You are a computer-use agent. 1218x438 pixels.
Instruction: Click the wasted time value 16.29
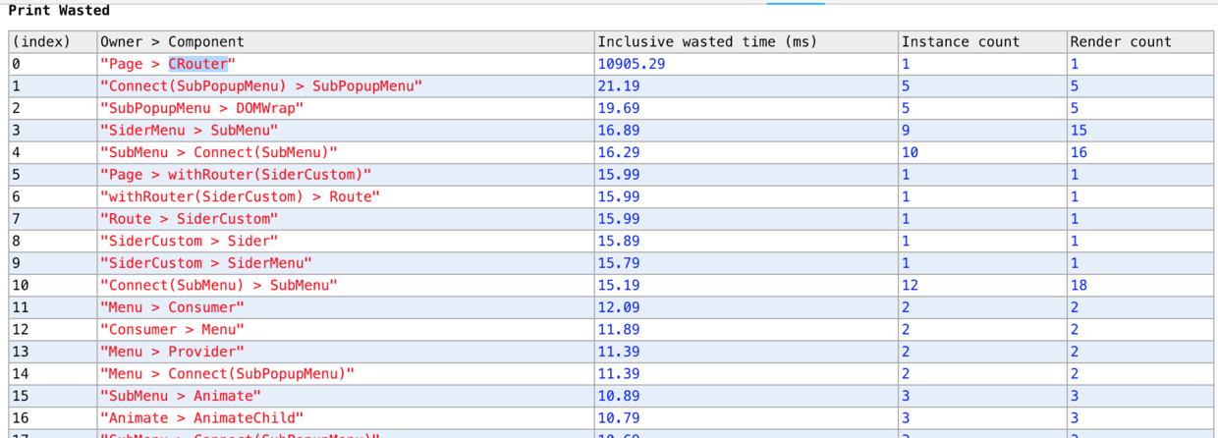click(619, 152)
